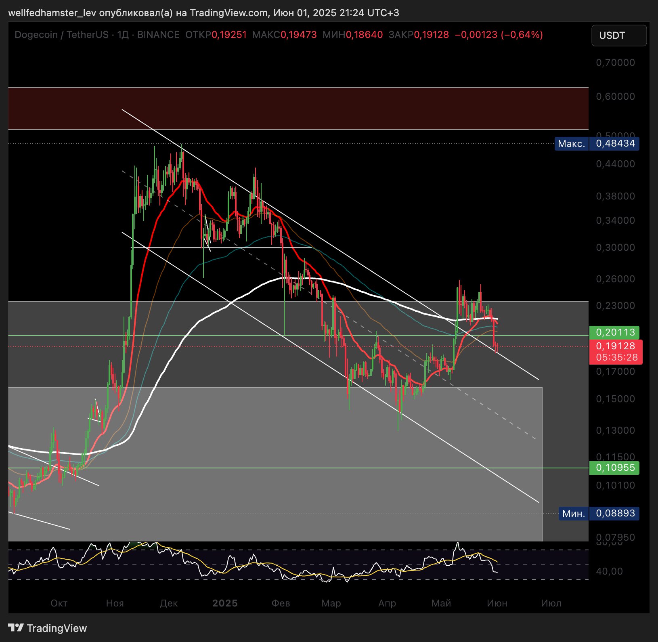Click the −0,00123 (−0,64%) change value

[x=499, y=35]
